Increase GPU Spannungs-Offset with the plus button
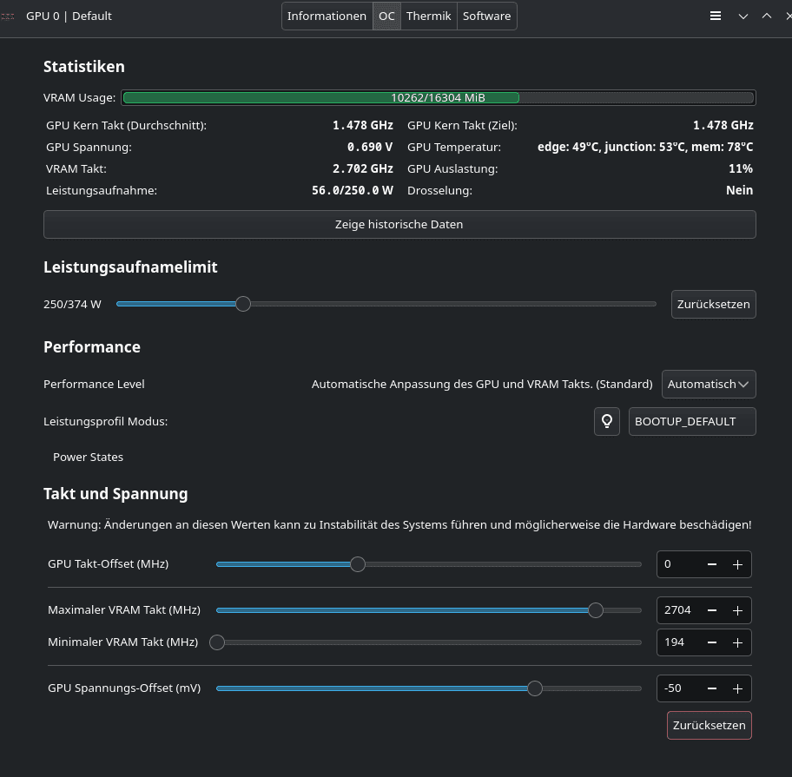792x777 pixels. 737,688
